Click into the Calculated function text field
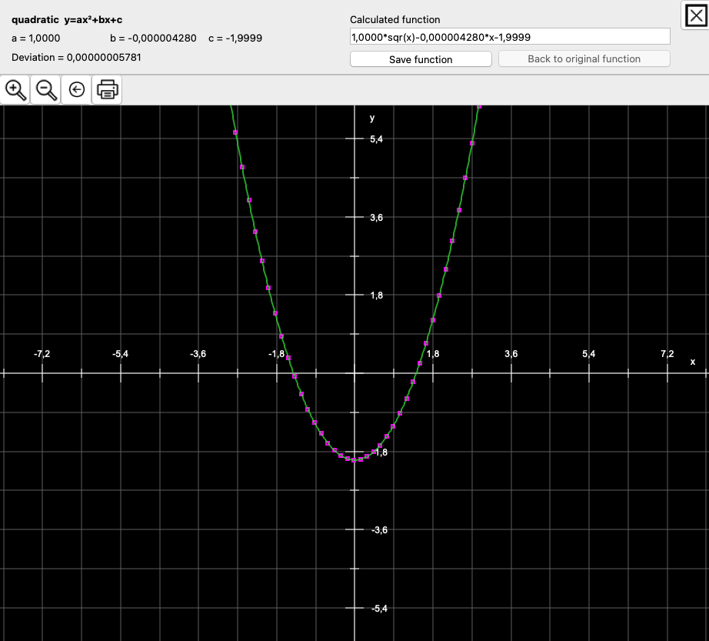Viewport: 709px width, 641px height. 510,37
